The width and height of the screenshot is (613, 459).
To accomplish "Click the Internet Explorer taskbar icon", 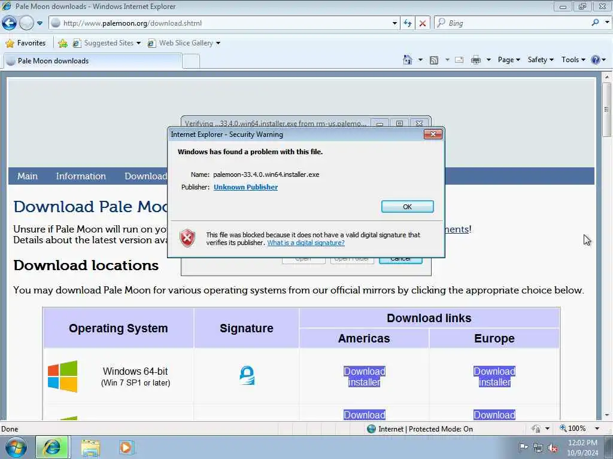I will (52, 448).
